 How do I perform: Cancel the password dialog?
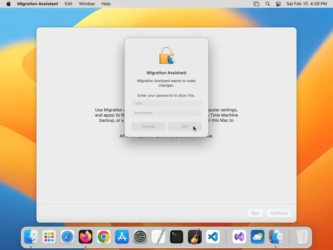(148, 127)
